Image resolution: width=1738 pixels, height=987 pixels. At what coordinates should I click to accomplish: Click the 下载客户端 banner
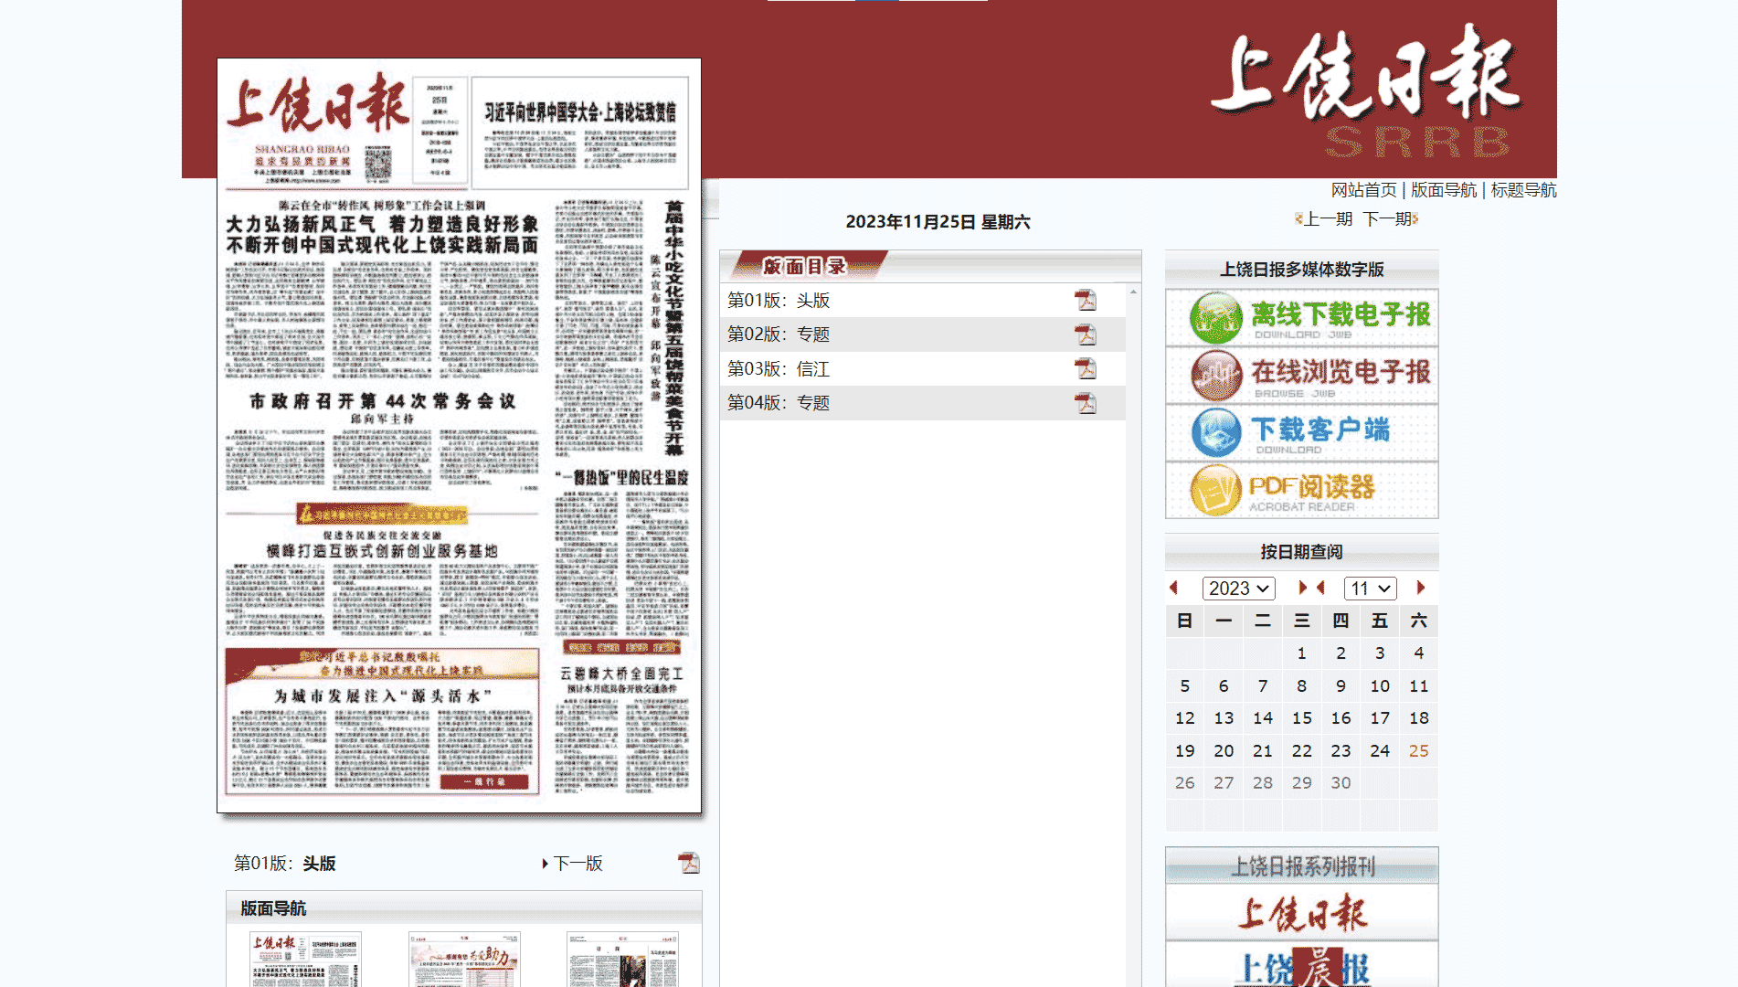(1301, 432)
